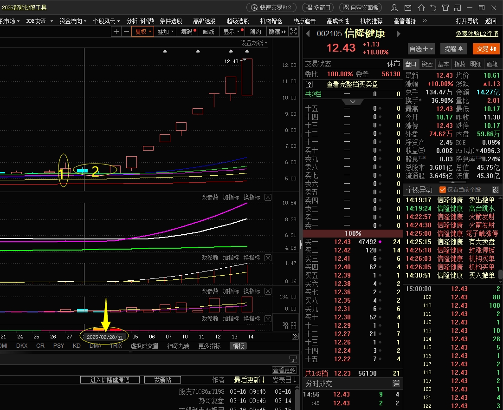Open 多窗口 multi-window view
Viewport: 503px width, 410px height.
(x=317, y=7)
